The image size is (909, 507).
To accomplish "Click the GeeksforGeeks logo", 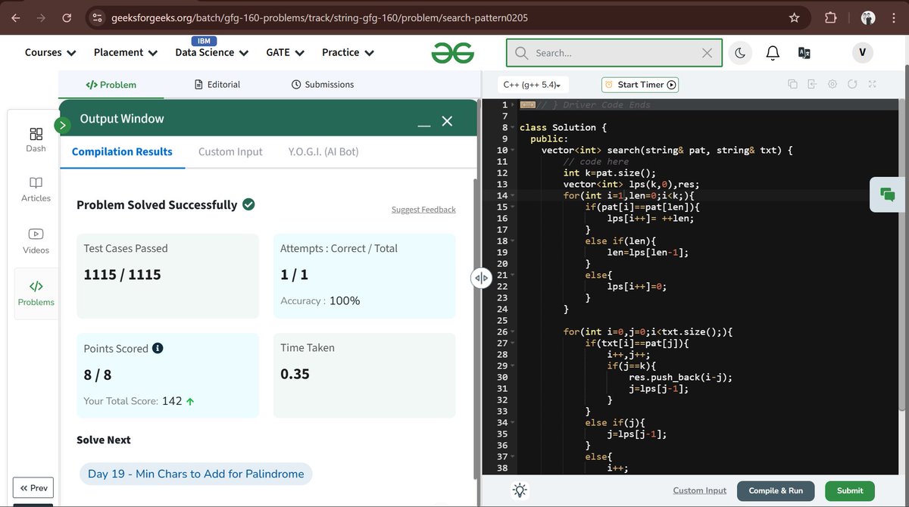I will pos(453,53).
